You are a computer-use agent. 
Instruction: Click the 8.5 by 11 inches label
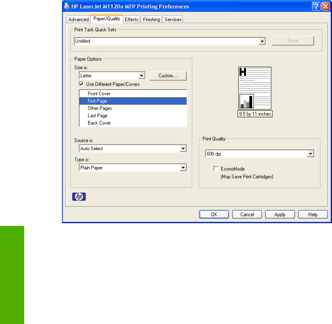point(255,114)
